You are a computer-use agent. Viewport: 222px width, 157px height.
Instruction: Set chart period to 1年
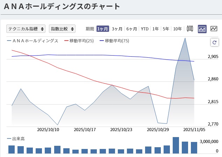tap(156, 29)
